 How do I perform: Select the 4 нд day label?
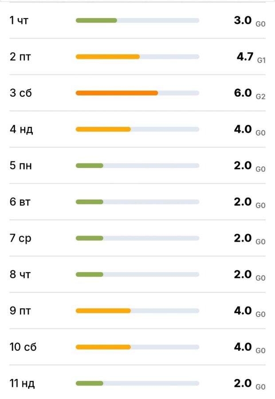(x=21, y=129)
